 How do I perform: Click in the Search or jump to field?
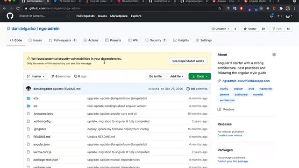tap(45, 16)
